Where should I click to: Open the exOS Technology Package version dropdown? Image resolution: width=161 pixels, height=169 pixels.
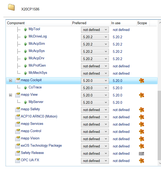(x=95, y=146)
